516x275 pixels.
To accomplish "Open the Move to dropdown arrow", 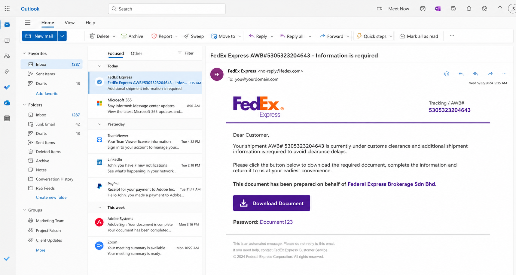I will (x=240, y=36).
